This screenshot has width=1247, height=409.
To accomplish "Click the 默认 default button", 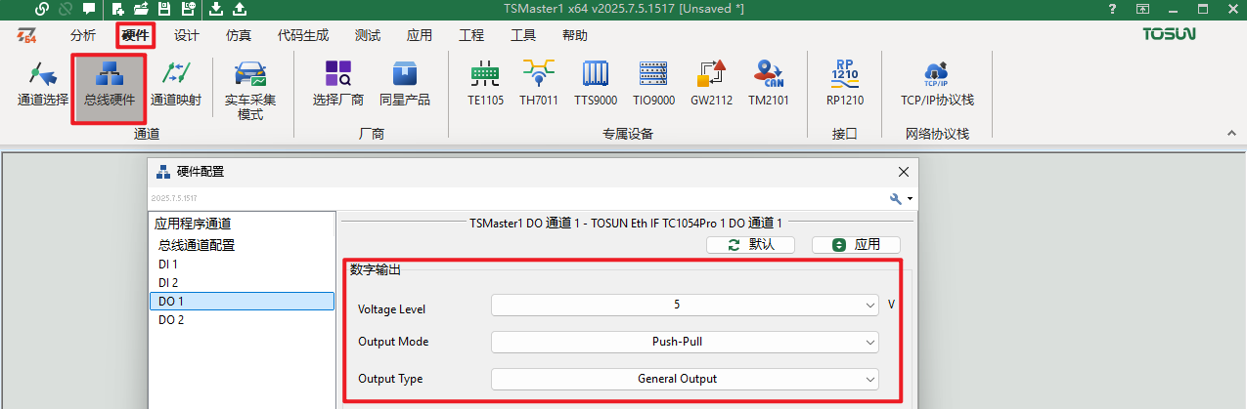I will tap(750, 245).
